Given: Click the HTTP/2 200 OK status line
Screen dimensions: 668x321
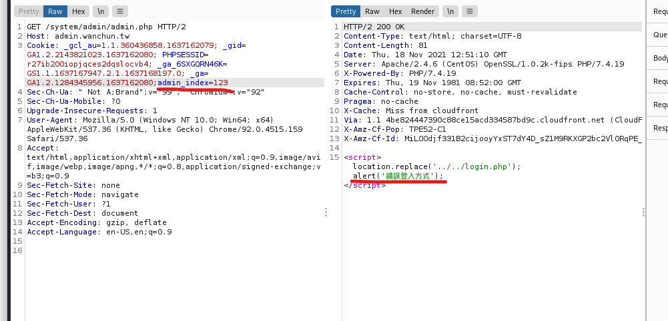Looking at the screenshot, I should point(374,27).
